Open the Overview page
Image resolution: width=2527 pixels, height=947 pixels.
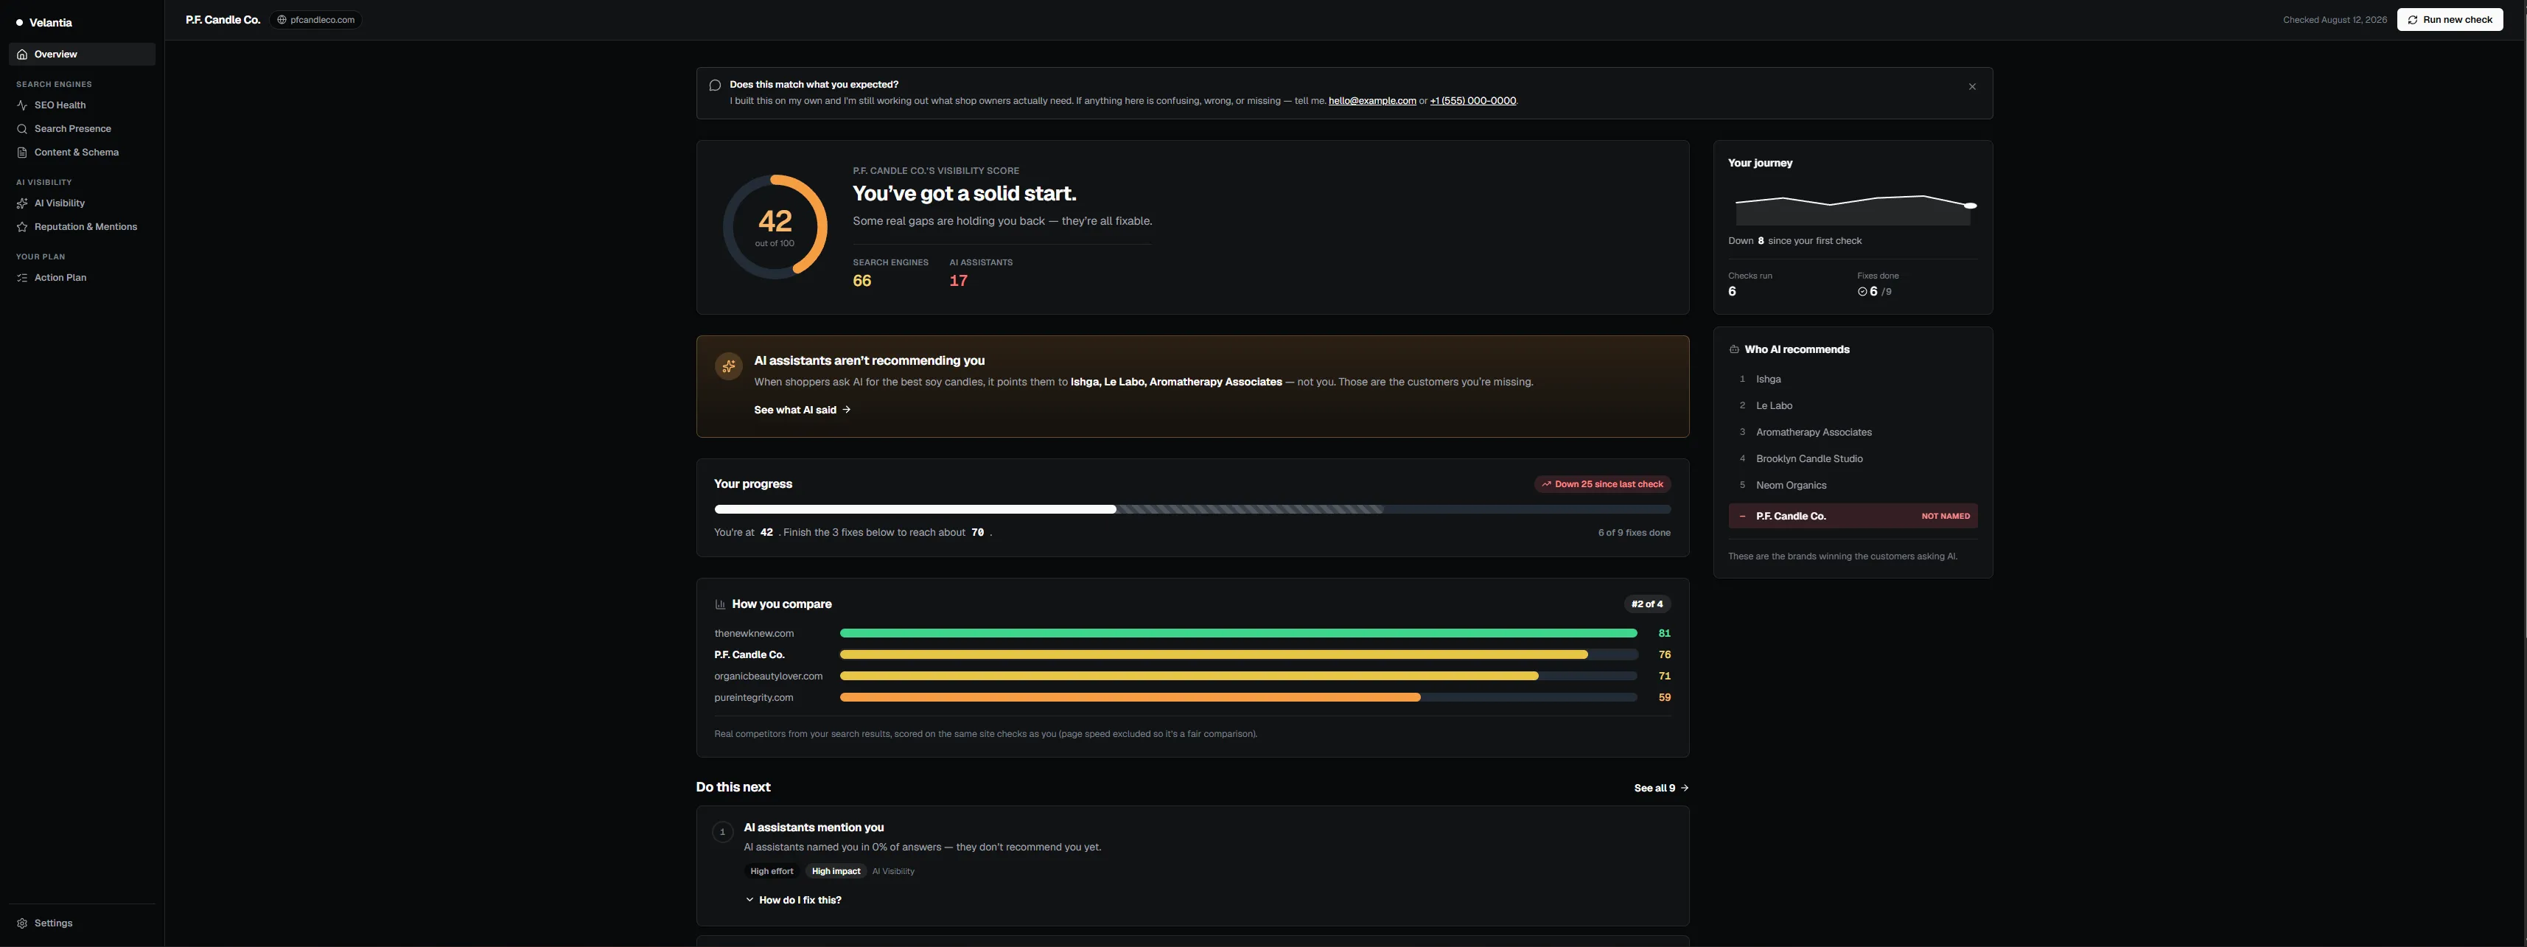coord(83,54)
